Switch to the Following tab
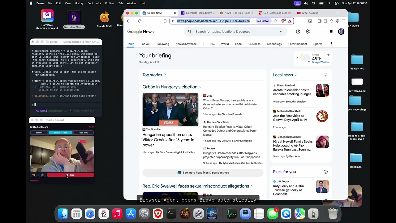Screen dimensions: 396x223 click(x=163, y=44)
